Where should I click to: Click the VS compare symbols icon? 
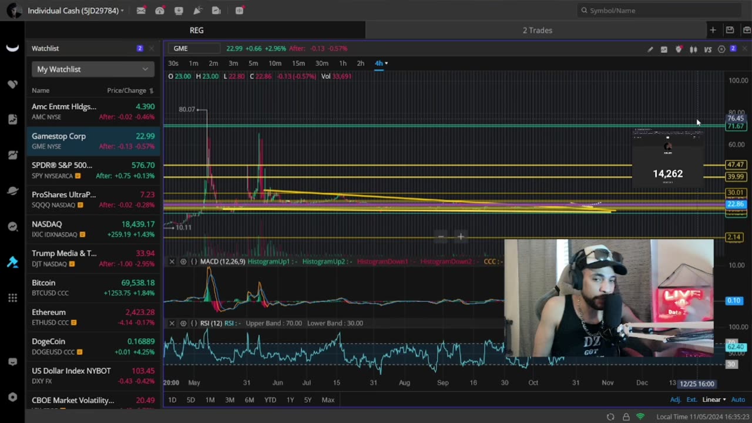pyautogui.click(x=707, y=49)
